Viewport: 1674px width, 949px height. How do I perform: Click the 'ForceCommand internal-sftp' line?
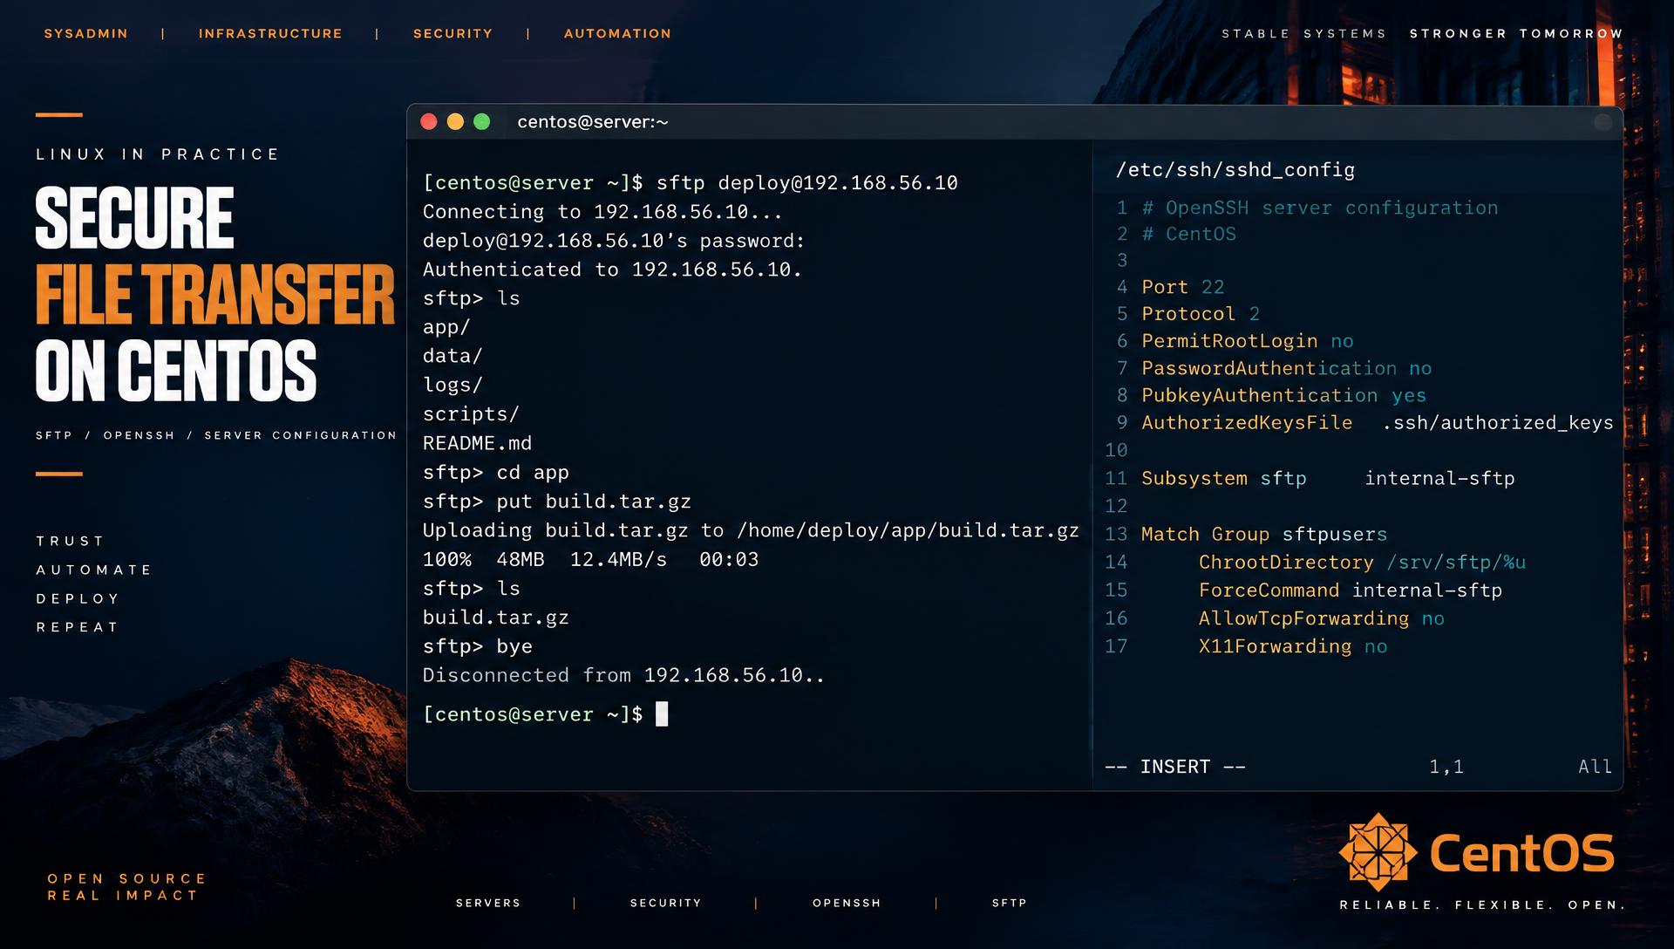[x=1351, y=591]
